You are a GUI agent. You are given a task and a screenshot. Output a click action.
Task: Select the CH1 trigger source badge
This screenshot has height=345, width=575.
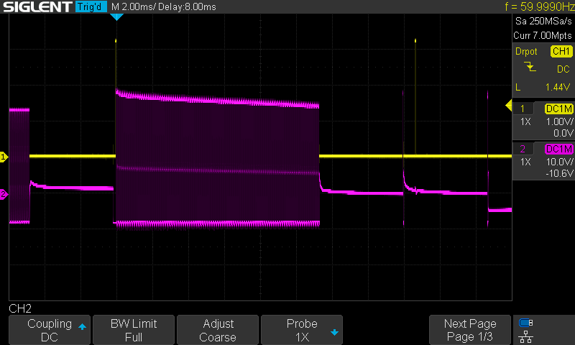click(x=561, y=51)
